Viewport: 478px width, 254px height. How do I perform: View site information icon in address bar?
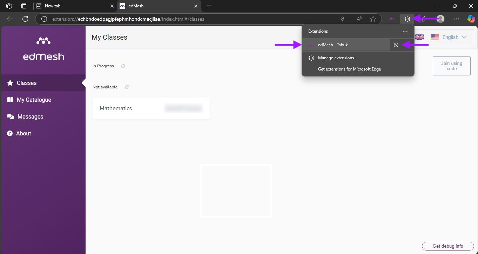click(x=44, y=19)
